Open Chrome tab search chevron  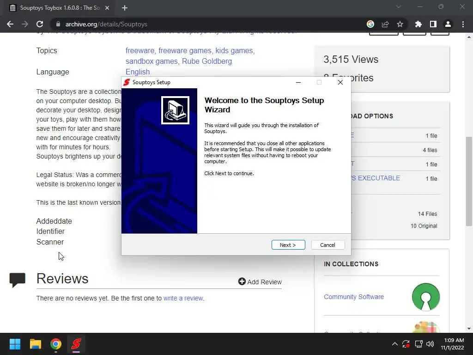click(x=399, y=6)
